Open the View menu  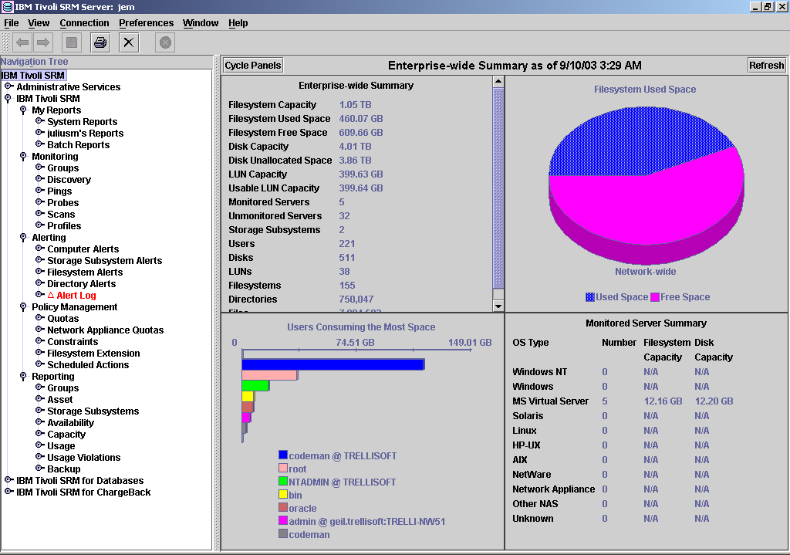tap(39, 22)
